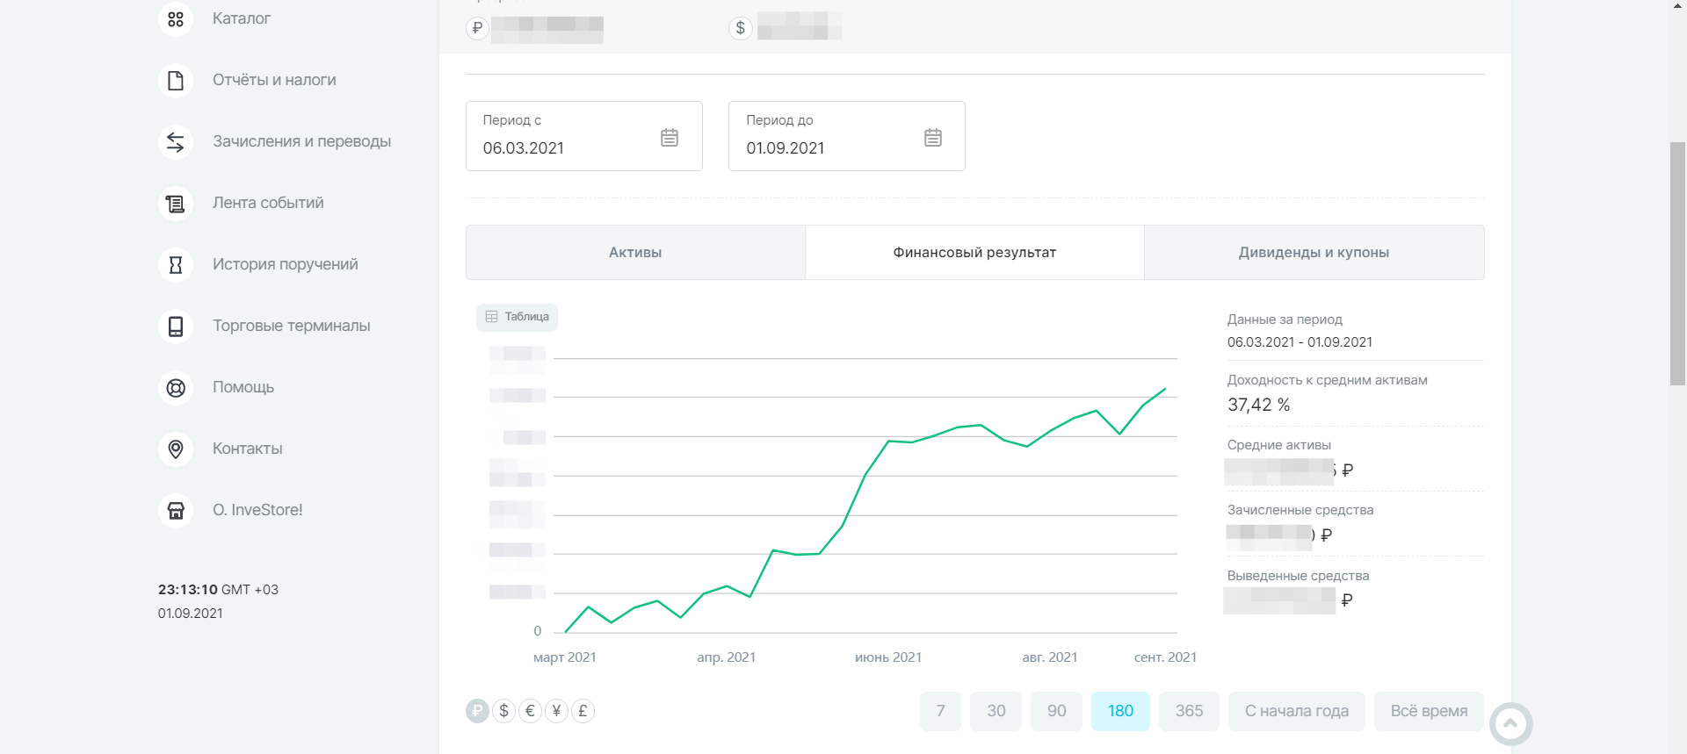The image size is (1687, 754).
Task: Click the апр. 2021 axis label
Action: (x=727, y=657)
